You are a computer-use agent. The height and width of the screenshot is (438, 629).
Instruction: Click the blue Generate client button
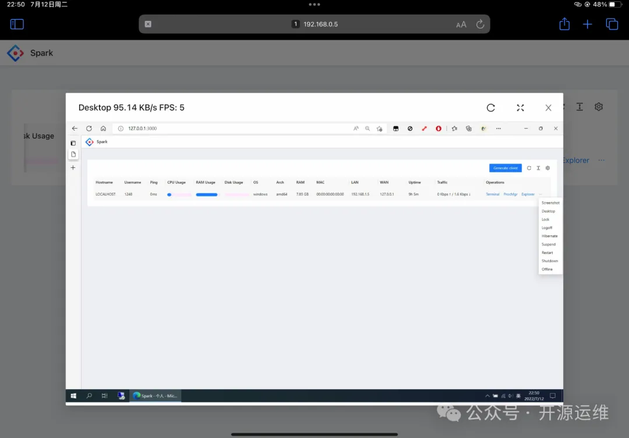[505, 168]
